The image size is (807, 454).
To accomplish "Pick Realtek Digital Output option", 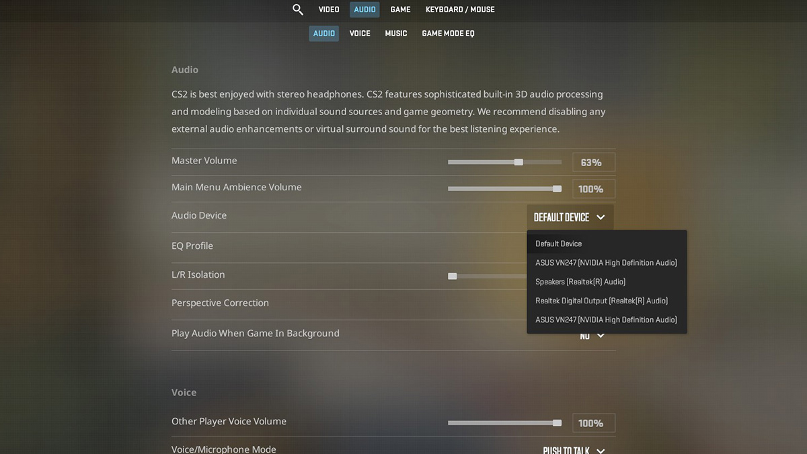I will (607, 301).
